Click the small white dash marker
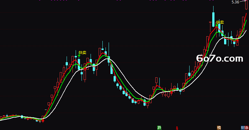Viewport: 249px width, 130px height. (46, 110)
